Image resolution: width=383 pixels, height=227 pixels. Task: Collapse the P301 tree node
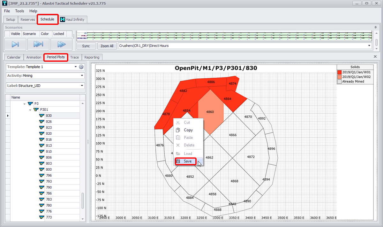[30, 110]
